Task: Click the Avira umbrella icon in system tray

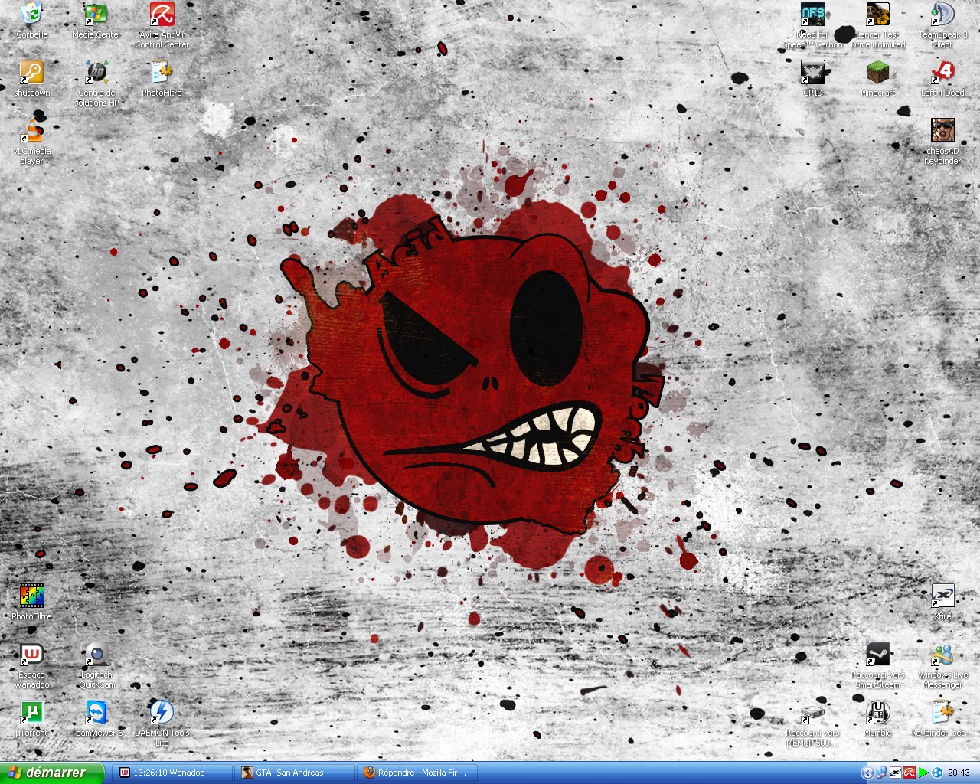Action: point(910,773)
